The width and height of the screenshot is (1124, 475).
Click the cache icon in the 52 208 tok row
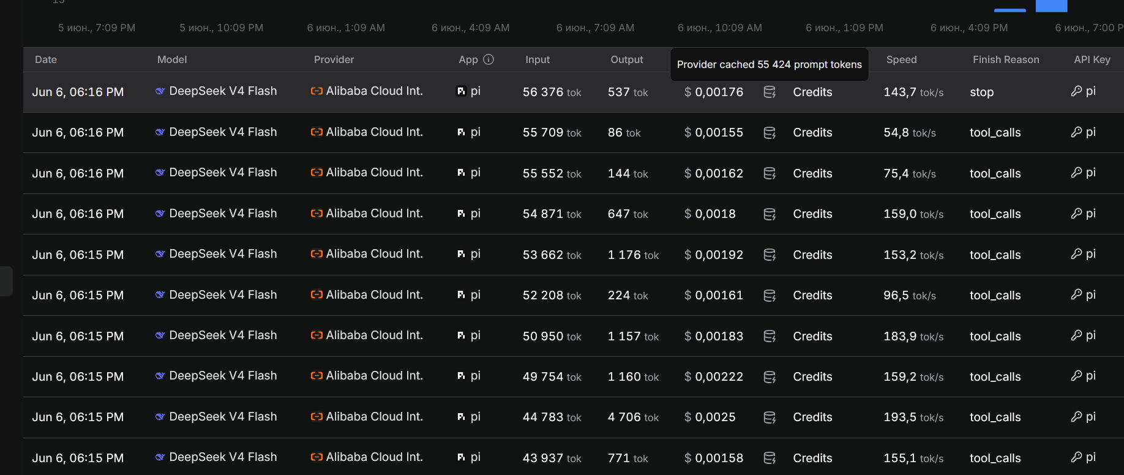tap(770, 295)
